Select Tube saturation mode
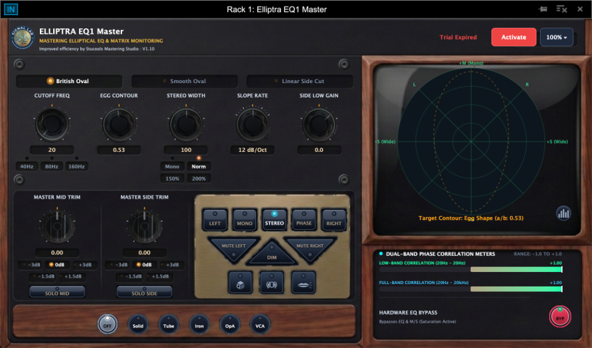The image size is (592, 348). (x=169, y=324)
